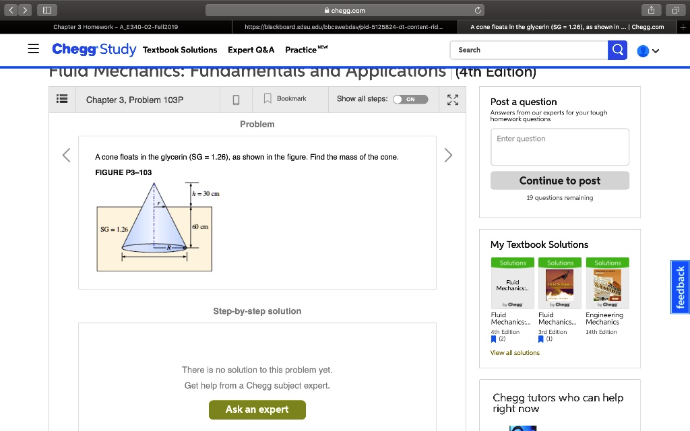The width and height of the screenshot is (690, 431).
Task: Click the magnifying glass search icon
Action: (617, 50)
